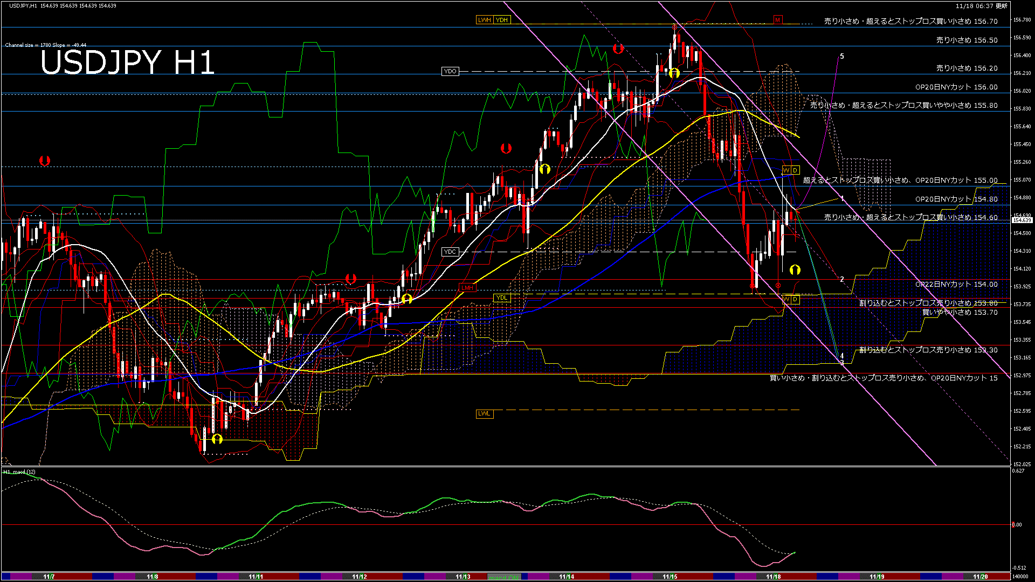
Task: Click yellow up-arrow signal on 11/18
Action: click(x=795, y=269)
